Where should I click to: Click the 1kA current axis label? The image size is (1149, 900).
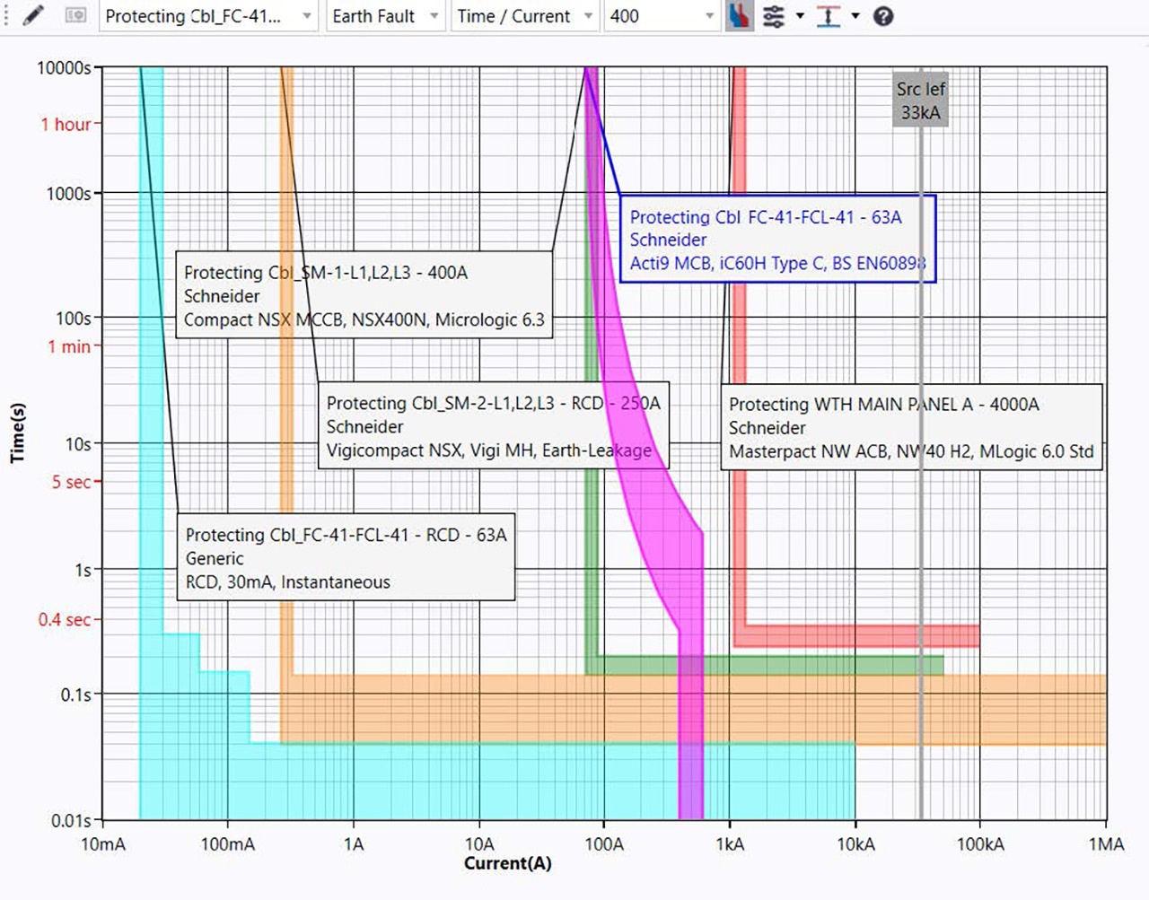730,843
